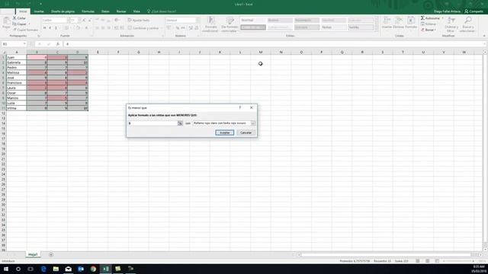This screenshot has width=488, height=274.
Task: Expand the Name Box dropdown
Action: coord(24,44)
